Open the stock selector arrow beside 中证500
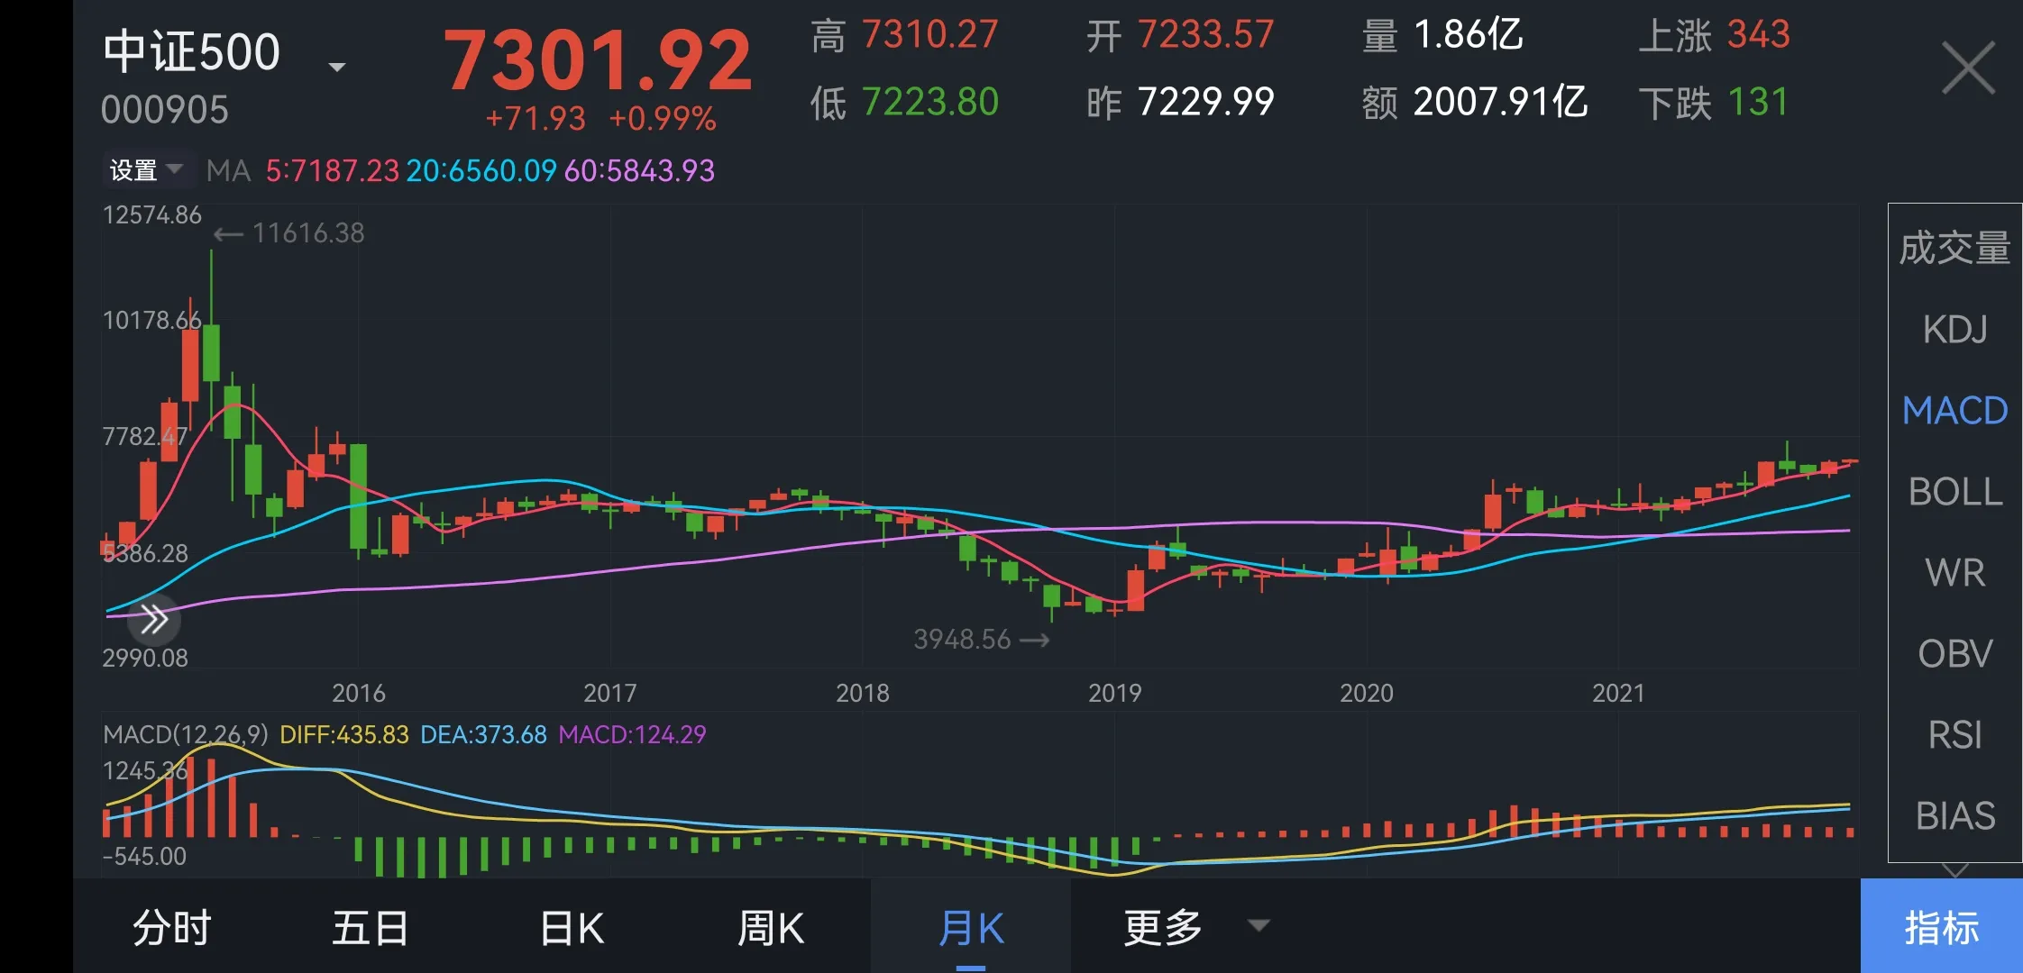Viewport: 2023px width, 973px height. pos(337,67)
